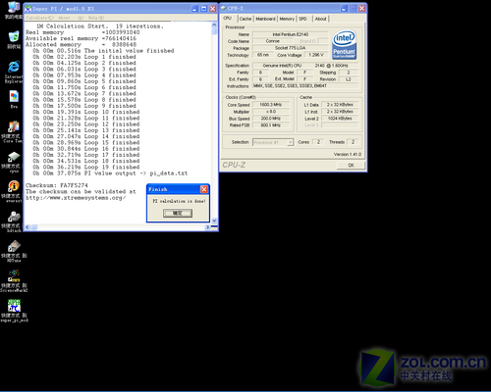491x392 pixels.
Task: Switch to the CPU tab in CPU-Z
Action: click(x=228, y=19)
